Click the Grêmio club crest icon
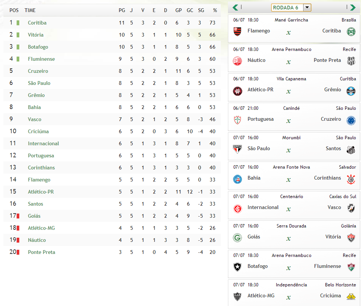Viewport: 361px width, 306px height. pos(351,91)
